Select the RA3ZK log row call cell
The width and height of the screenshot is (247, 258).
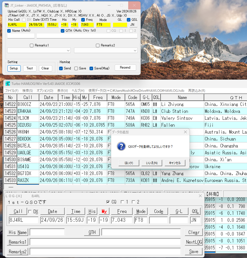28,180
